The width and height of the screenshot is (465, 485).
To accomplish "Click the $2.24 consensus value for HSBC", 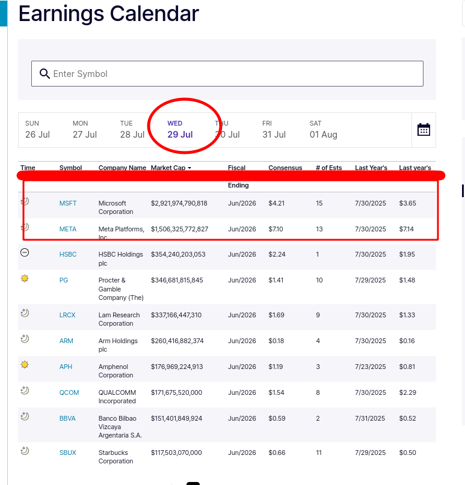I will 277,254.
